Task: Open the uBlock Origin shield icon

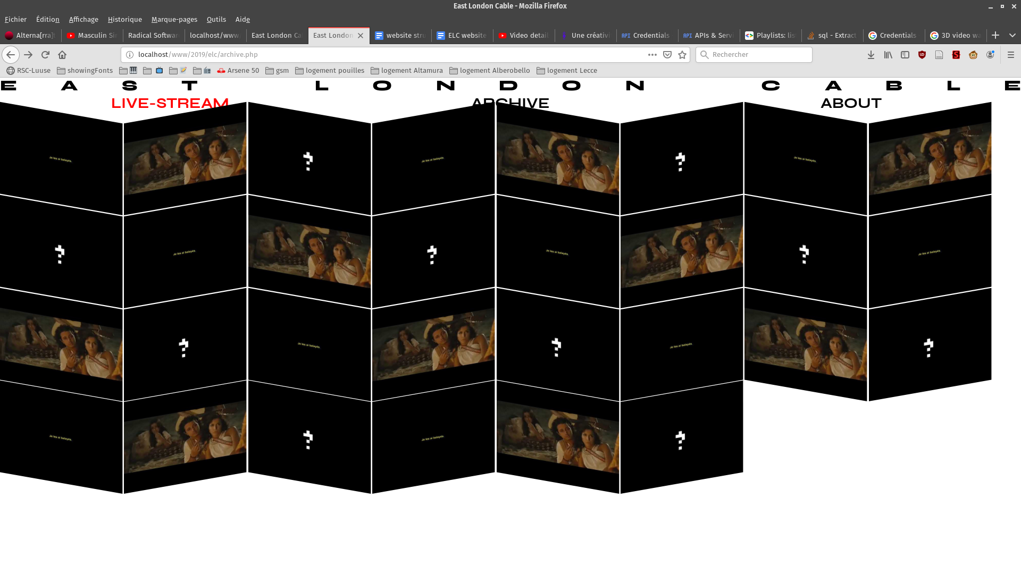Action: click(922, 55)
